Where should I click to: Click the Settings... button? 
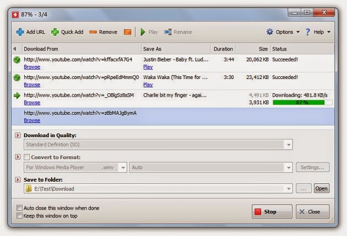point(312,167)
